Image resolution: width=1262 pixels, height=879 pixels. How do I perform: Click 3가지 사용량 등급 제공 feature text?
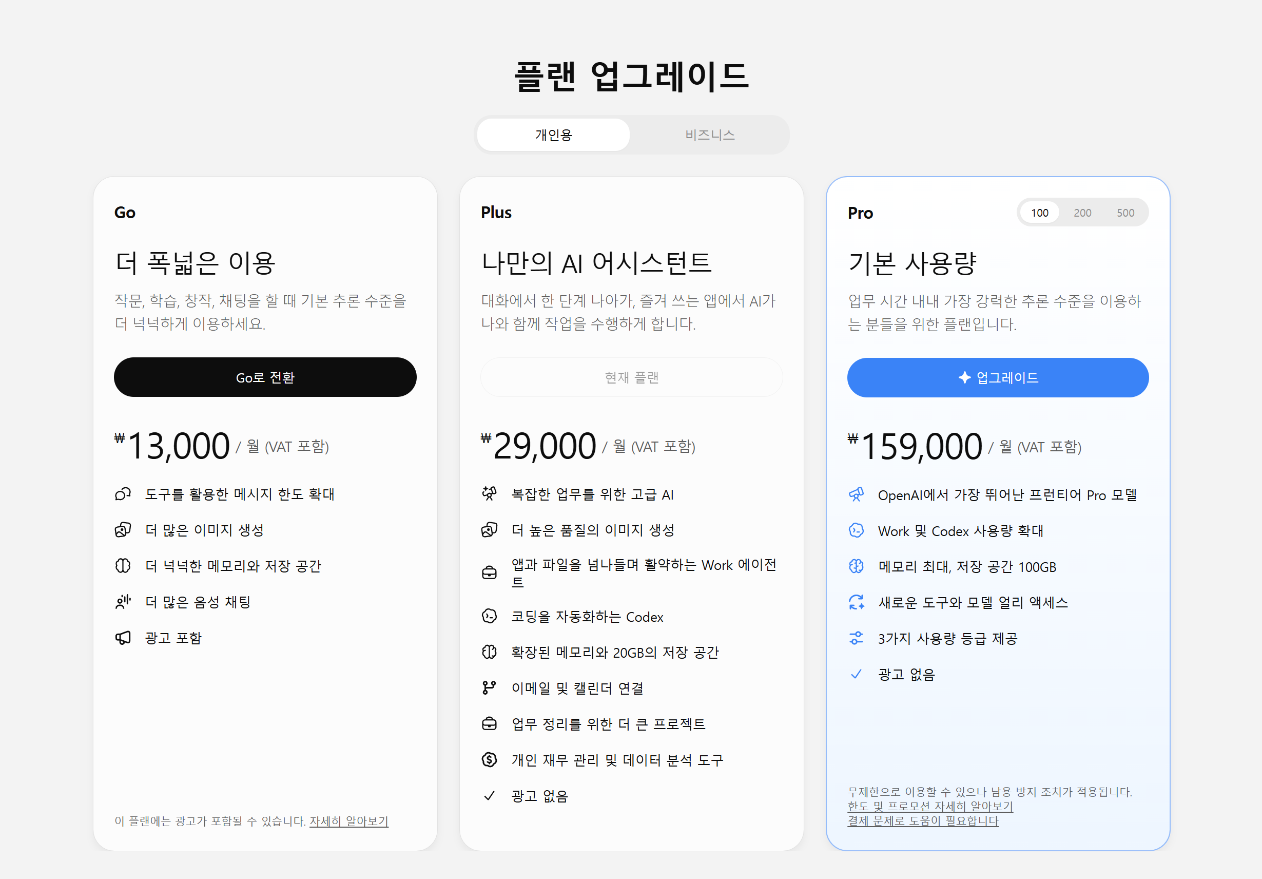[x=947, y=638]
